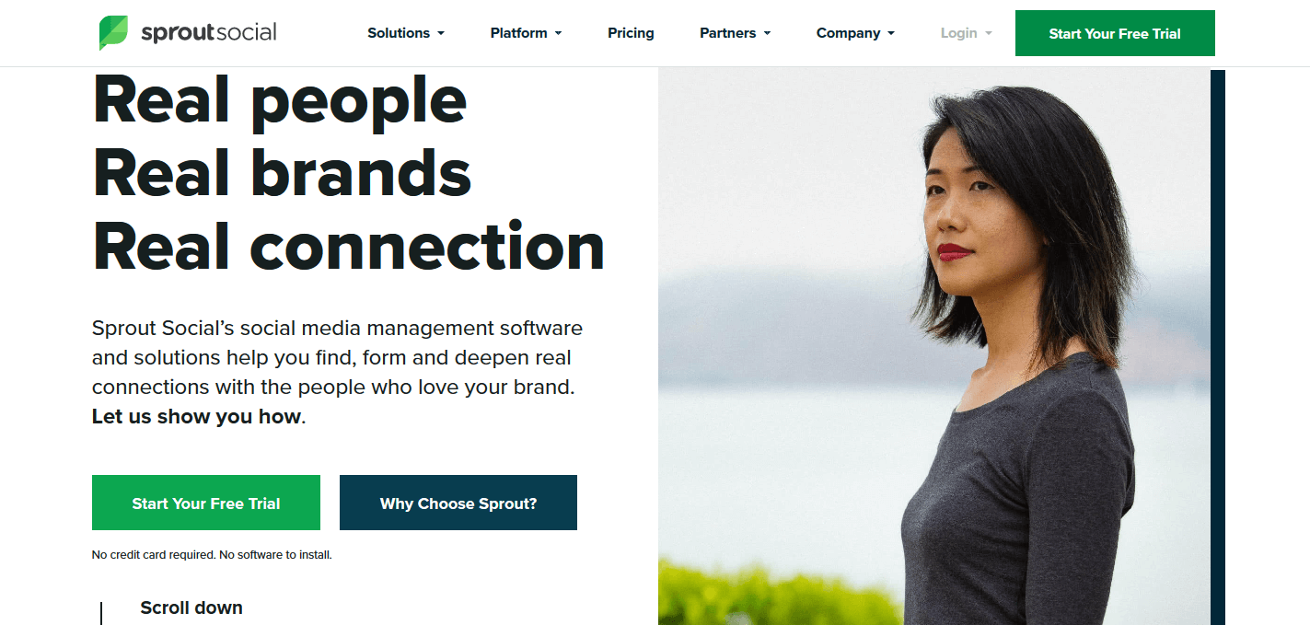
Task: Open the Solutions dropdown menu
Action: coord(406,33)
